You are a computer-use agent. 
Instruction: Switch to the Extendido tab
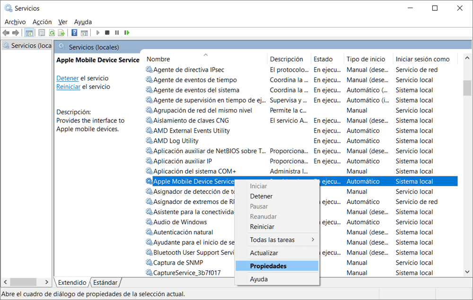[72, 283]
